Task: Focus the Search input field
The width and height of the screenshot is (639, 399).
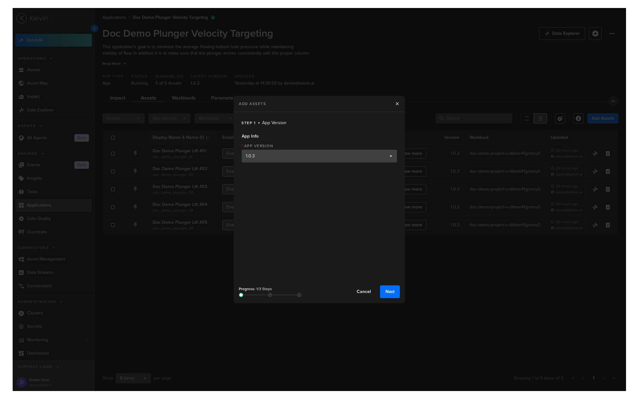Action: 474,118
